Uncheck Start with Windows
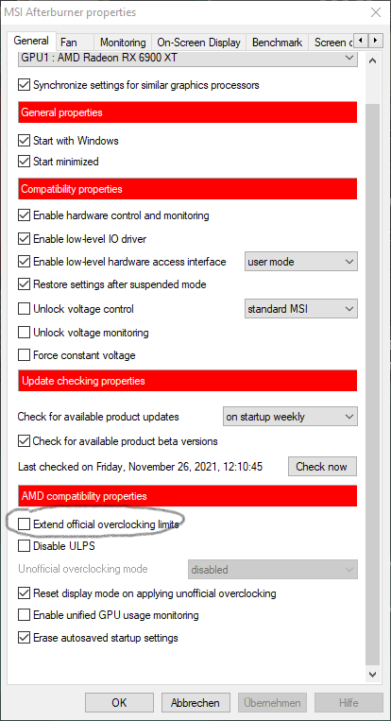Viewport: 391px width, 721px height. 24,140
